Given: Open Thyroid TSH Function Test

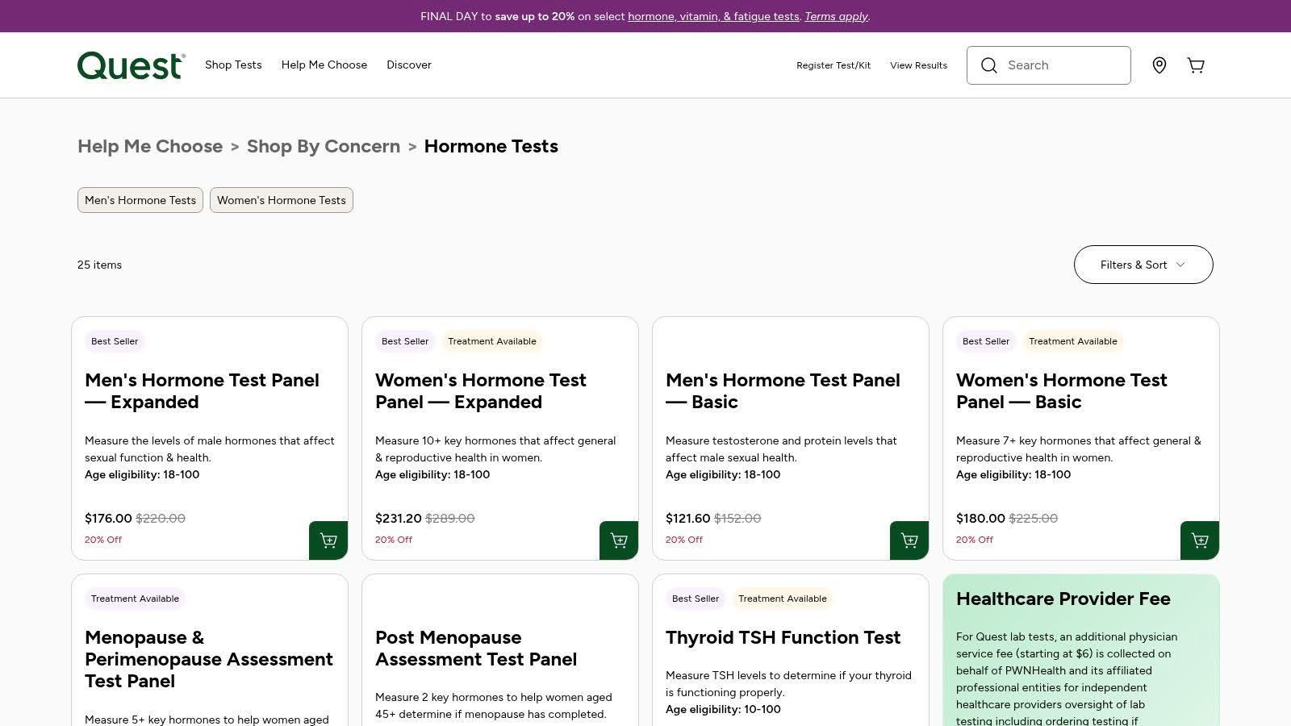Looking at the screenshot, I should [783, 637].
